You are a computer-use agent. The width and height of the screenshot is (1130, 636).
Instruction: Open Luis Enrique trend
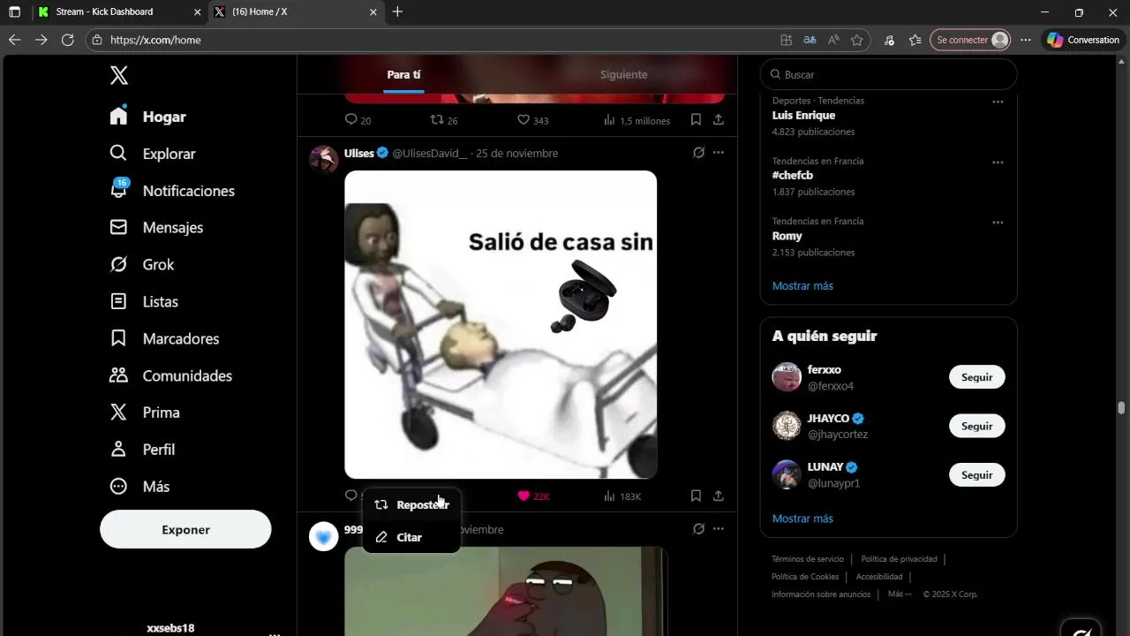803,116
